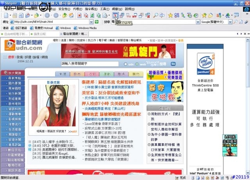This screenshot has height=180, width=250.
Task: Open the 視窗(W) menu
Action: pos(117,9)
